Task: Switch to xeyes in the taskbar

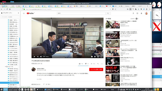Action: pos(104,89)
